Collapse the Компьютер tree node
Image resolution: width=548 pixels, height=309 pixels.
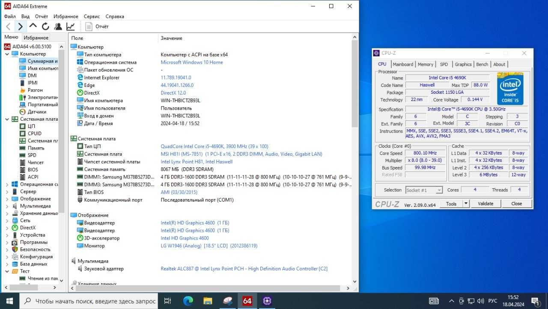point(7,54)
